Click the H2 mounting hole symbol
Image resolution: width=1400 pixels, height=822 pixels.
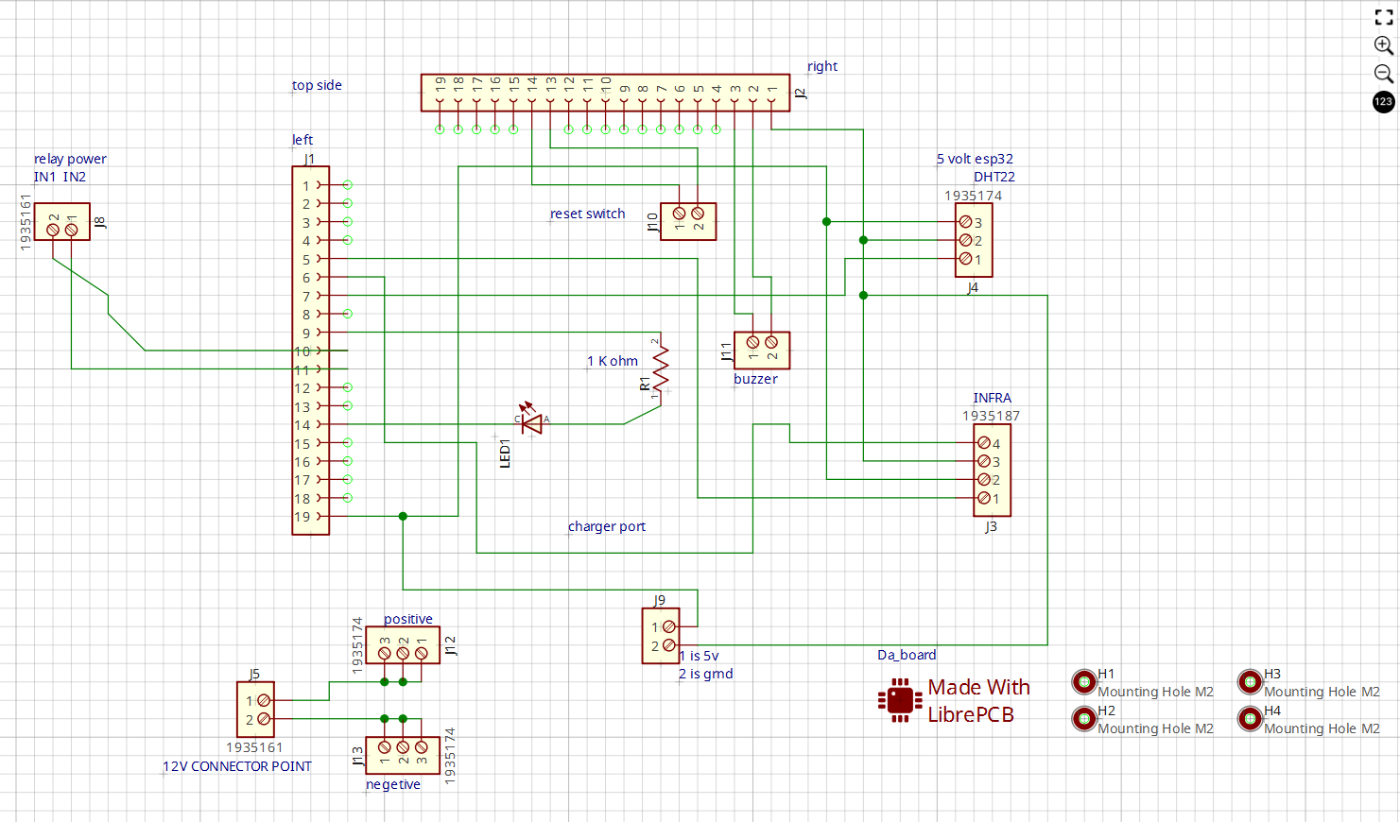click(x=1084, y=719)
